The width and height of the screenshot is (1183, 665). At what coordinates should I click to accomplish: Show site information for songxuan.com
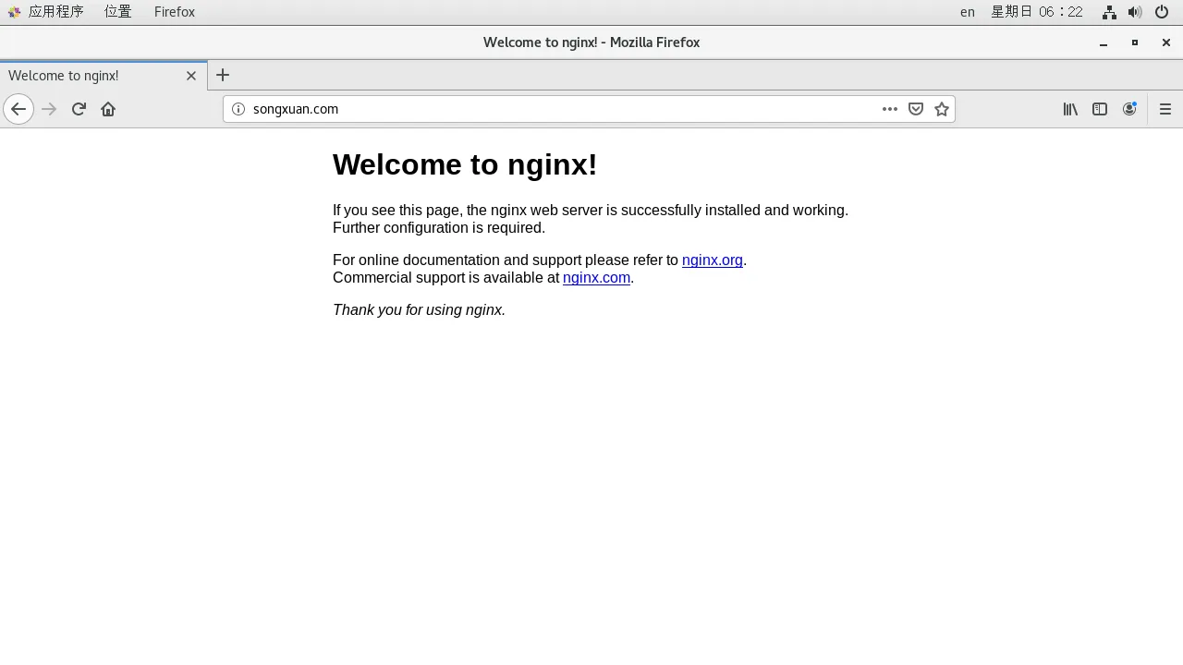point(238,109)
